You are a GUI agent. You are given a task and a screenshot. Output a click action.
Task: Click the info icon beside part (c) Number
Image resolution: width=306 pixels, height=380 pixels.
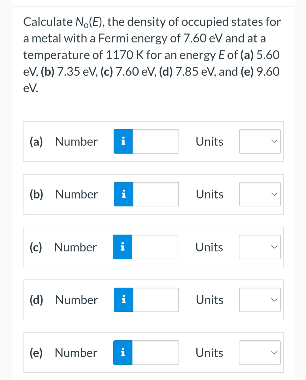[x=122, y=247]
